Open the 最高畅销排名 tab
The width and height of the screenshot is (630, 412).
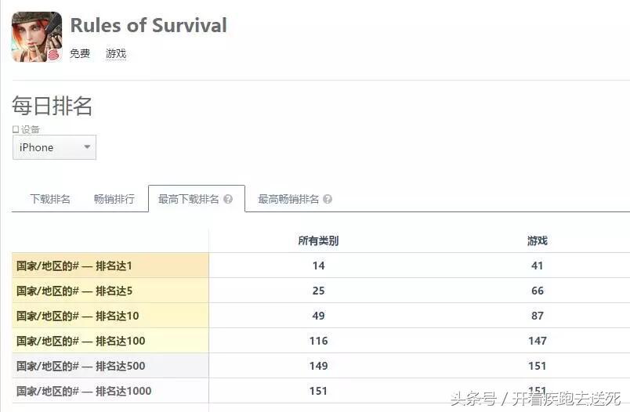pyautogui.click(x=288, y=199)
